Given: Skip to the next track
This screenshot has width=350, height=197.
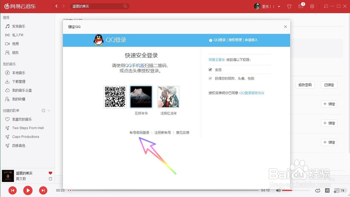Looking at the screenshot, I should [43, 190].
